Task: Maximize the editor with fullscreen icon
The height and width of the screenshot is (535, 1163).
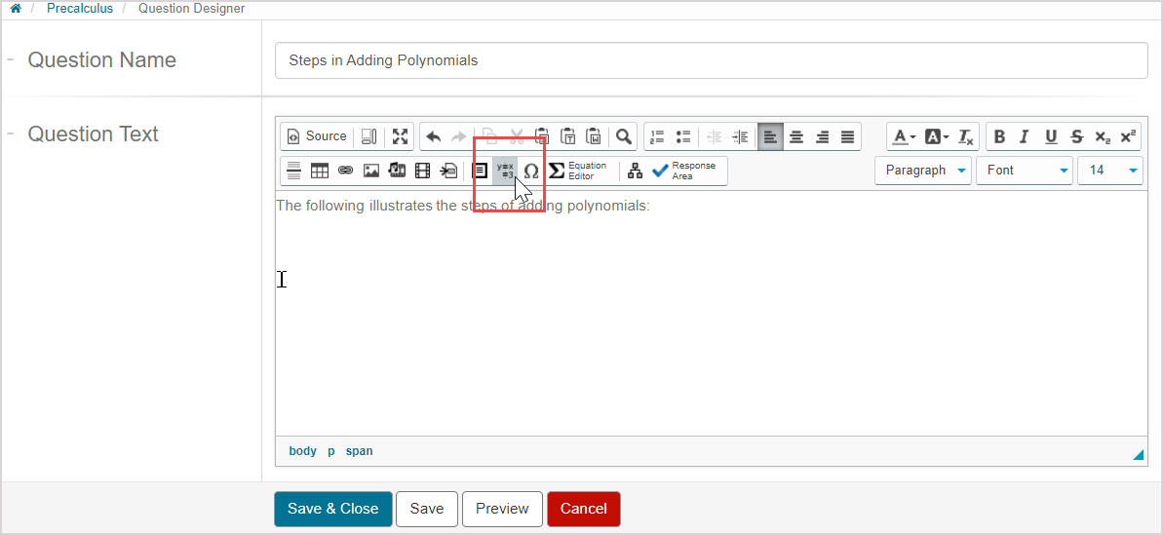Action: (400, 136)
